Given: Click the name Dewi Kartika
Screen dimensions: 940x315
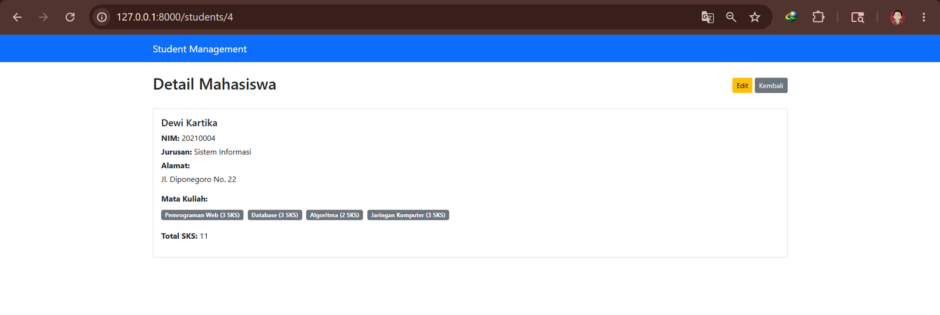Looking at the screenshot, I should [x=189, y=123].
